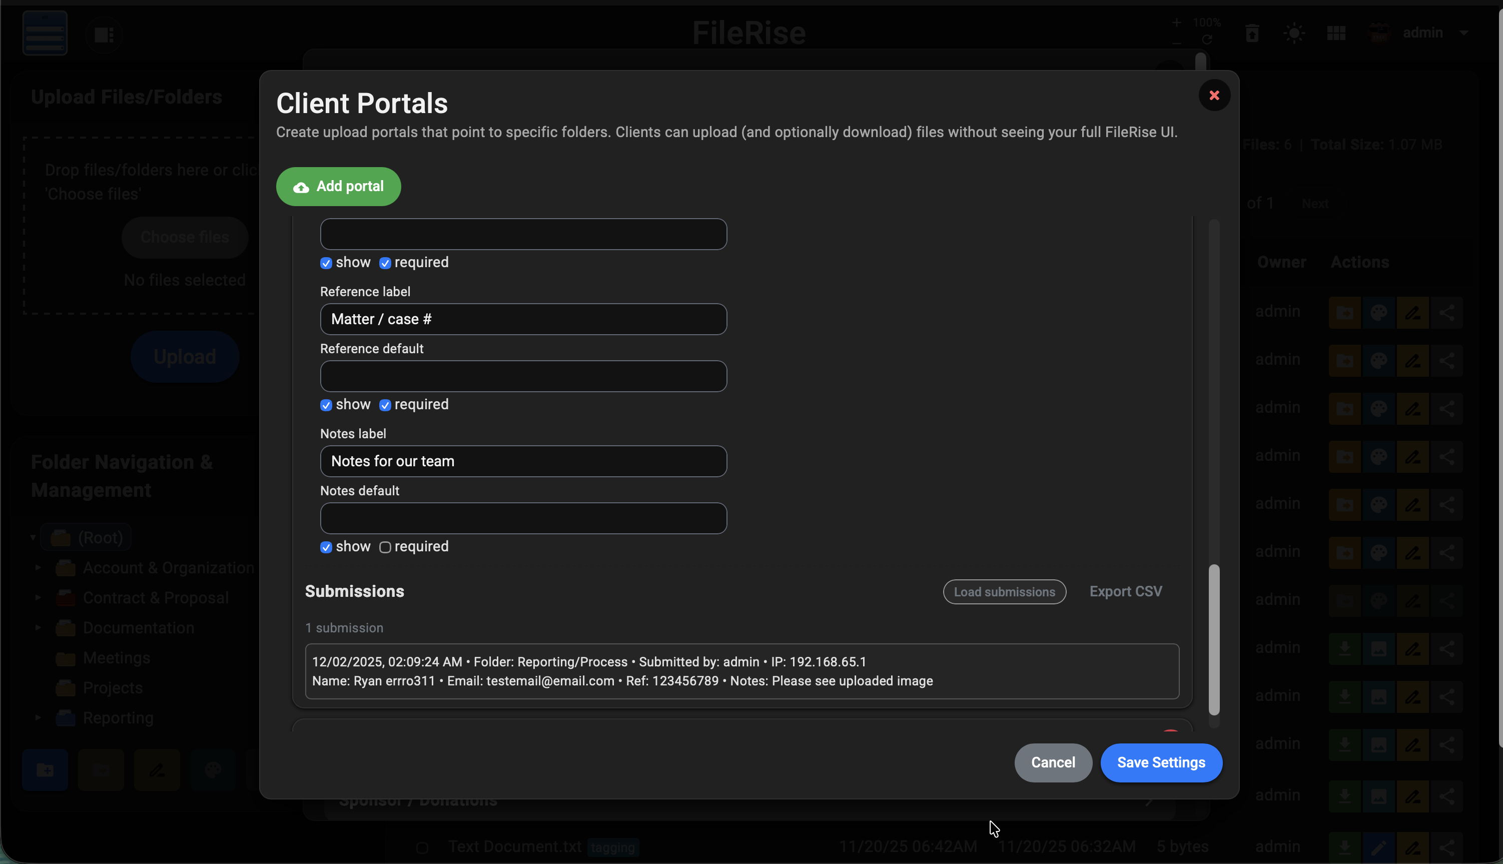
Task: Create a new folder with the add-folder icon
Action: click(45, 769)
